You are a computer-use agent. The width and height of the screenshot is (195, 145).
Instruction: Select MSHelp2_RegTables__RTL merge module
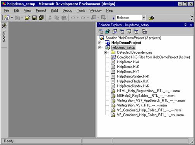click(x=145, y=96)
